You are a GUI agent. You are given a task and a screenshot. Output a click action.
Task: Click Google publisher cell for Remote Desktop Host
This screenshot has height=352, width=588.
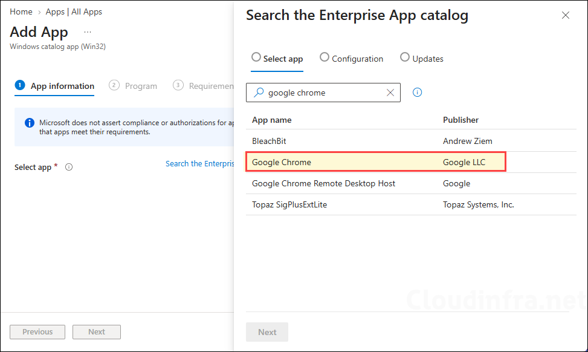click(456, 183)
